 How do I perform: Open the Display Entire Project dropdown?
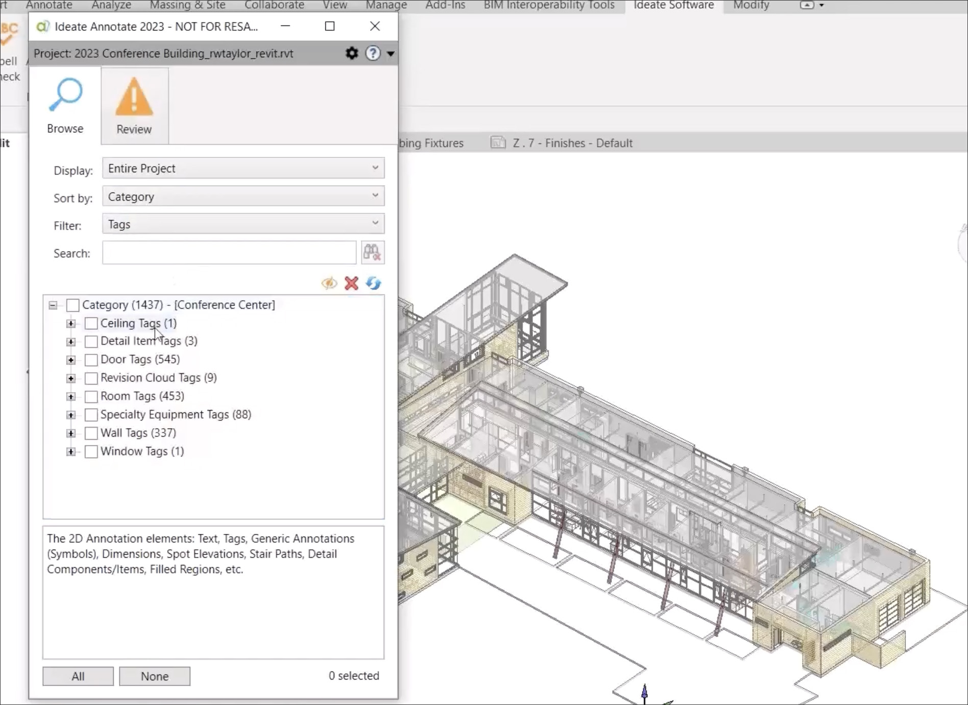243,168
